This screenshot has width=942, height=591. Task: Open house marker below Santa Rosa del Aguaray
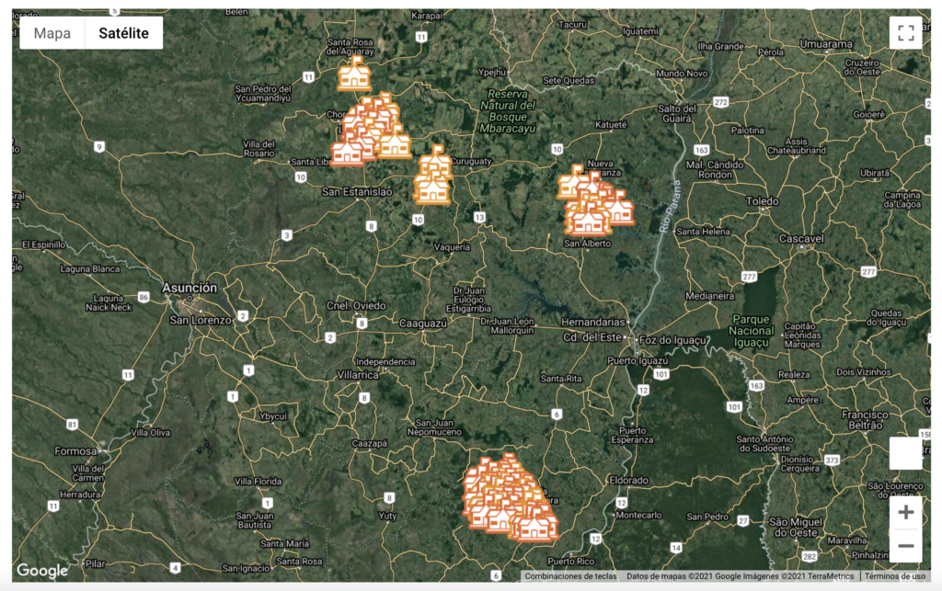coord(354,76)
